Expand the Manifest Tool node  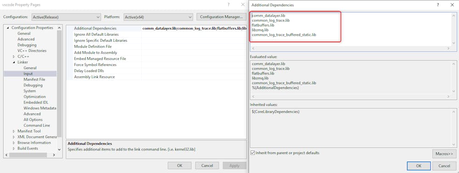14,131
